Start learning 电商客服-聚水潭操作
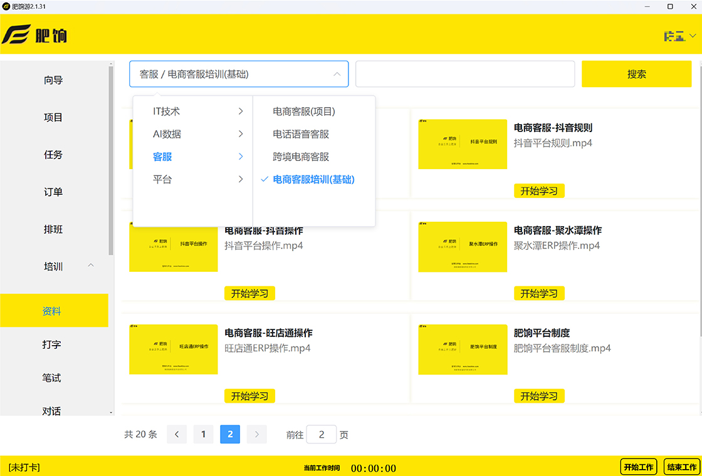702x476 pixels. pos(539,293)
